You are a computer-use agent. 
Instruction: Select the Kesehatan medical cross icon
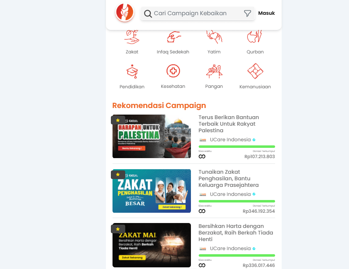pos(173,71)
